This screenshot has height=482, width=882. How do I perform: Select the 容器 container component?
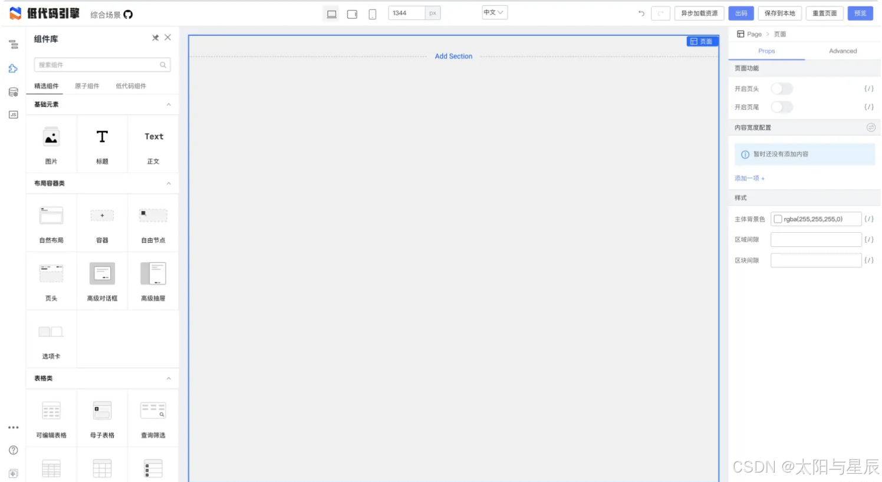[102, 223]
